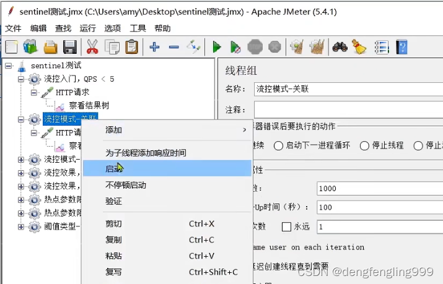Start the test with green play icon
The image size is (443, 284).
pyautogui.click(x=217, y=47)
